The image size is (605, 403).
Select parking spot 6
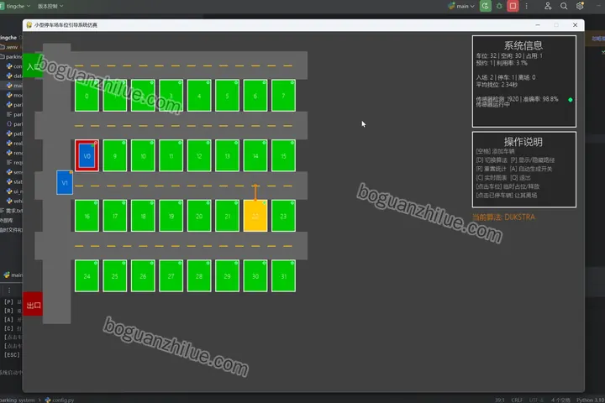[x=255, y=96]
